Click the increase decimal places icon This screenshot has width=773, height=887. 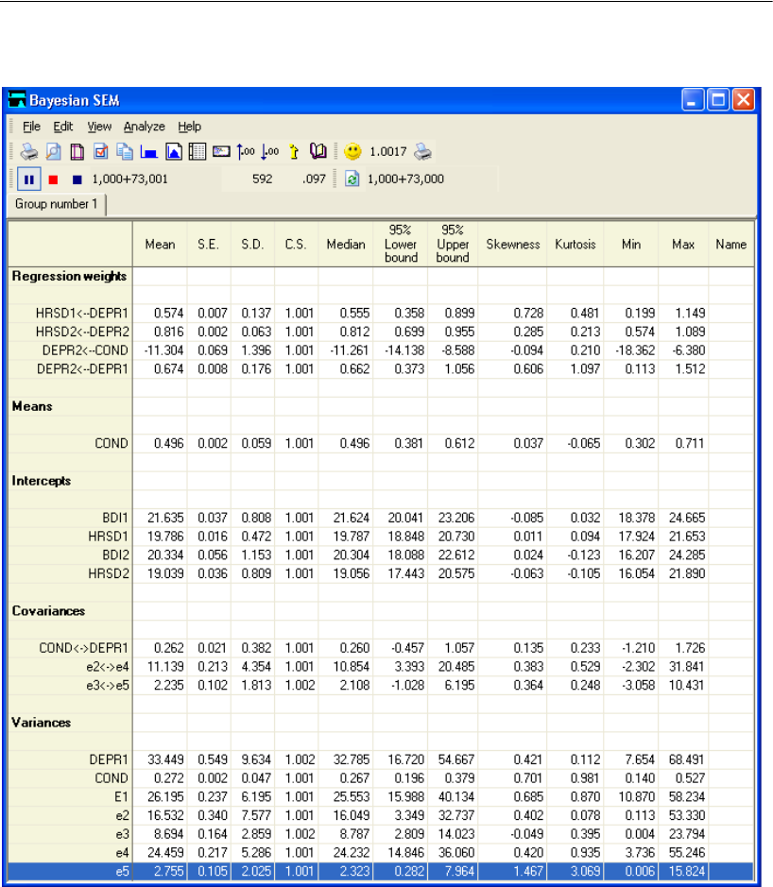(246, 151)
